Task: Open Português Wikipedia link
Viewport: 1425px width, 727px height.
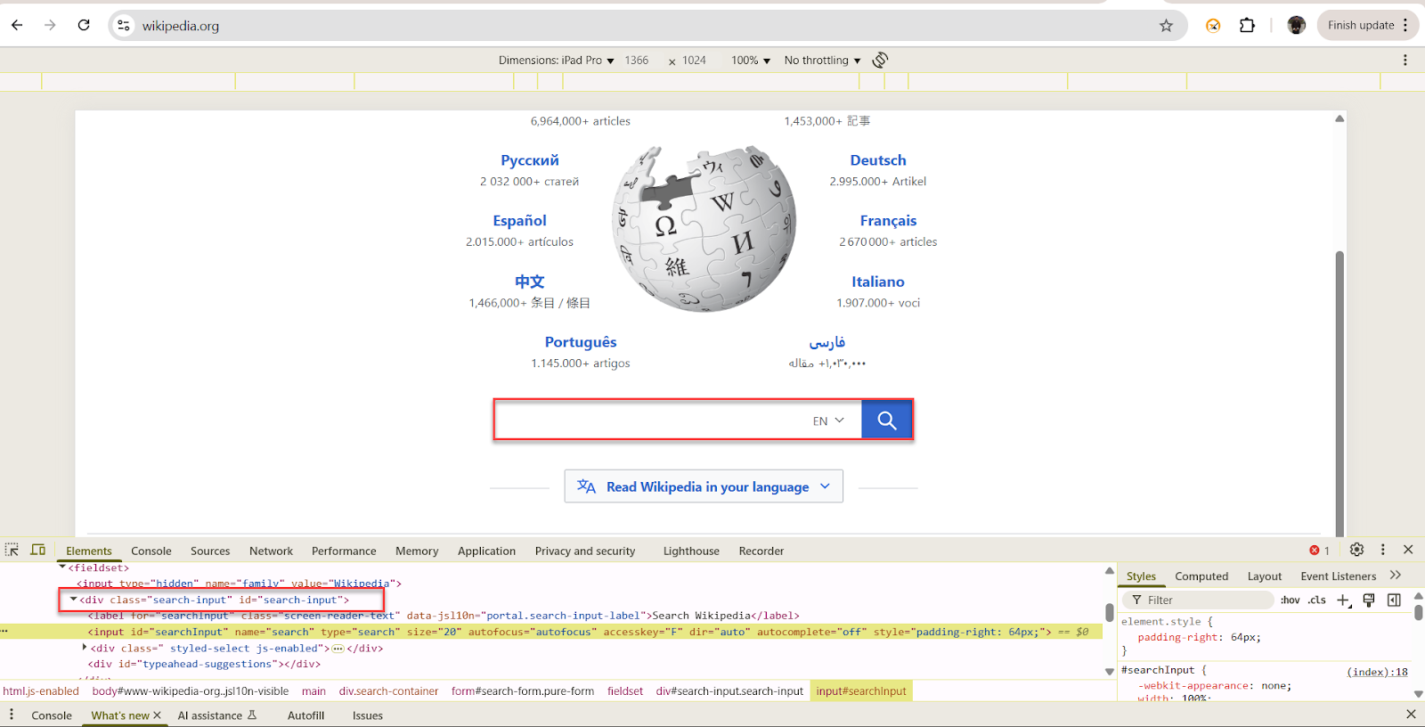Action: coord(581,342)
